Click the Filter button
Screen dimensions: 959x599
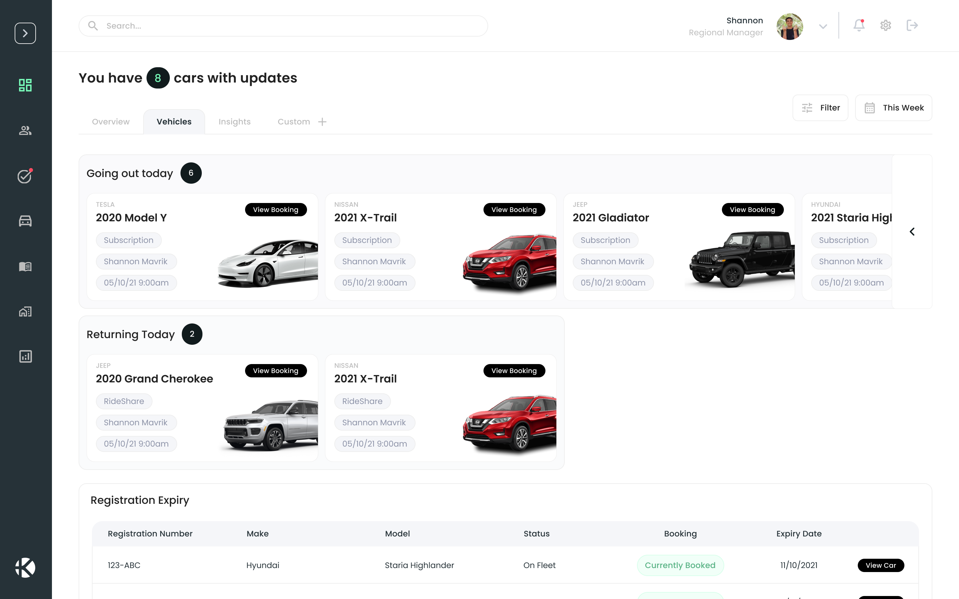tap(820, 108)
